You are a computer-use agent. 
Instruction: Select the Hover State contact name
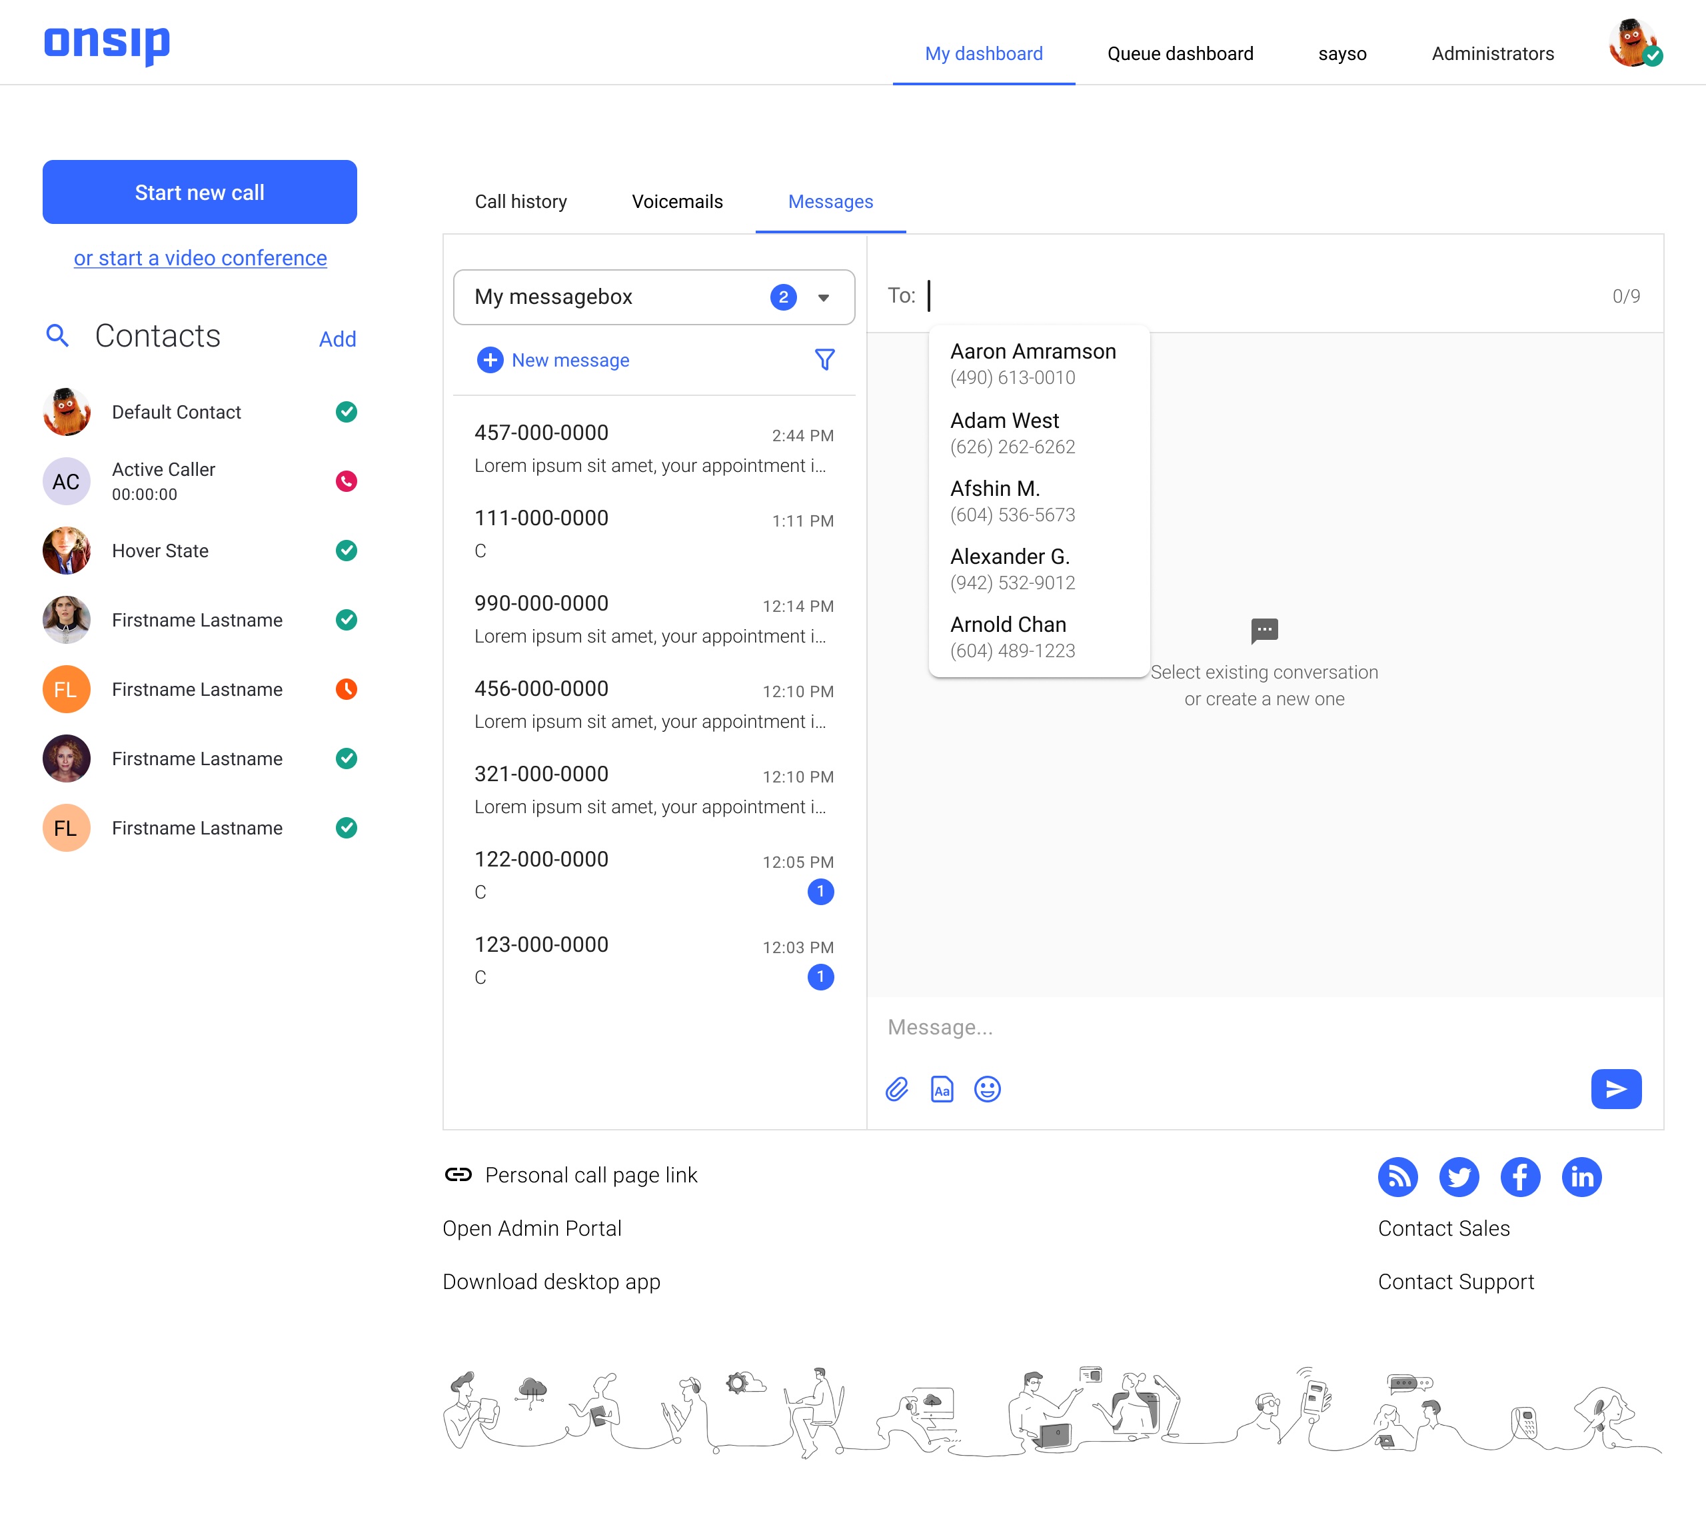[160, 551]
